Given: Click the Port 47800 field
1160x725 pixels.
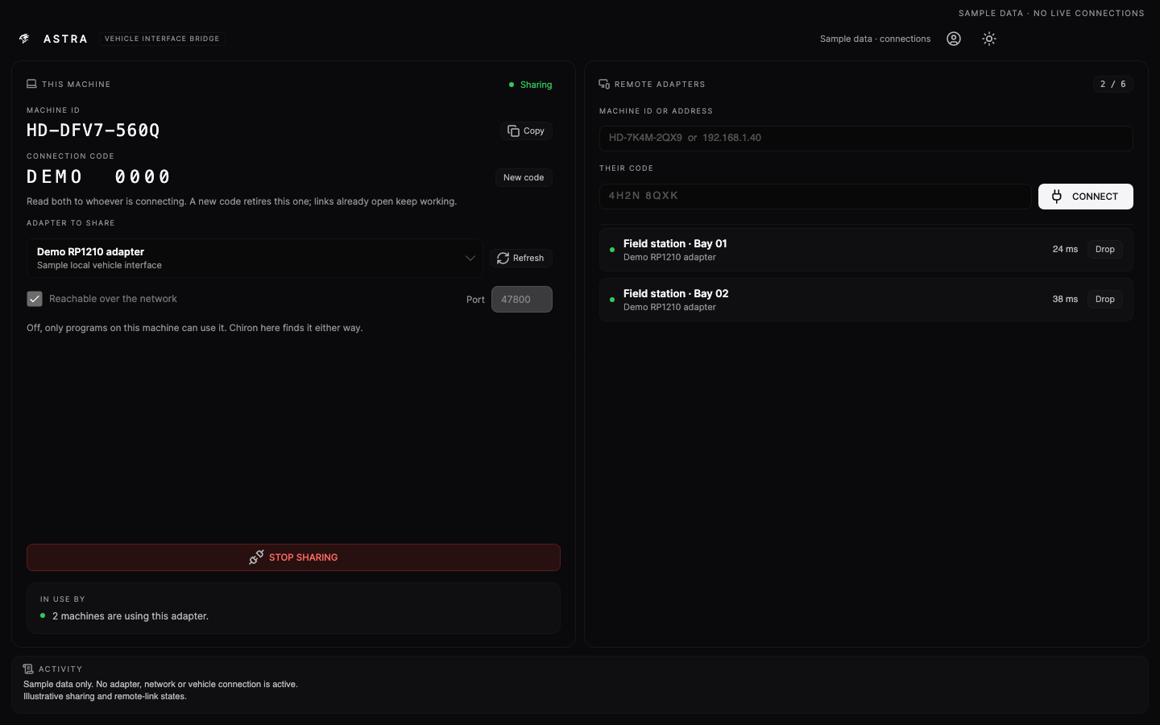Looking at the screenshot, I should [522, 299].
